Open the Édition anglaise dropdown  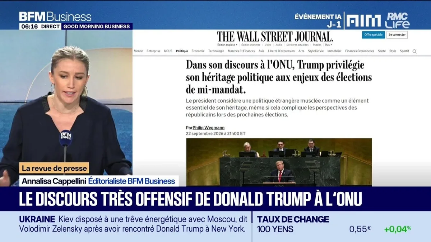click(227, 45)
